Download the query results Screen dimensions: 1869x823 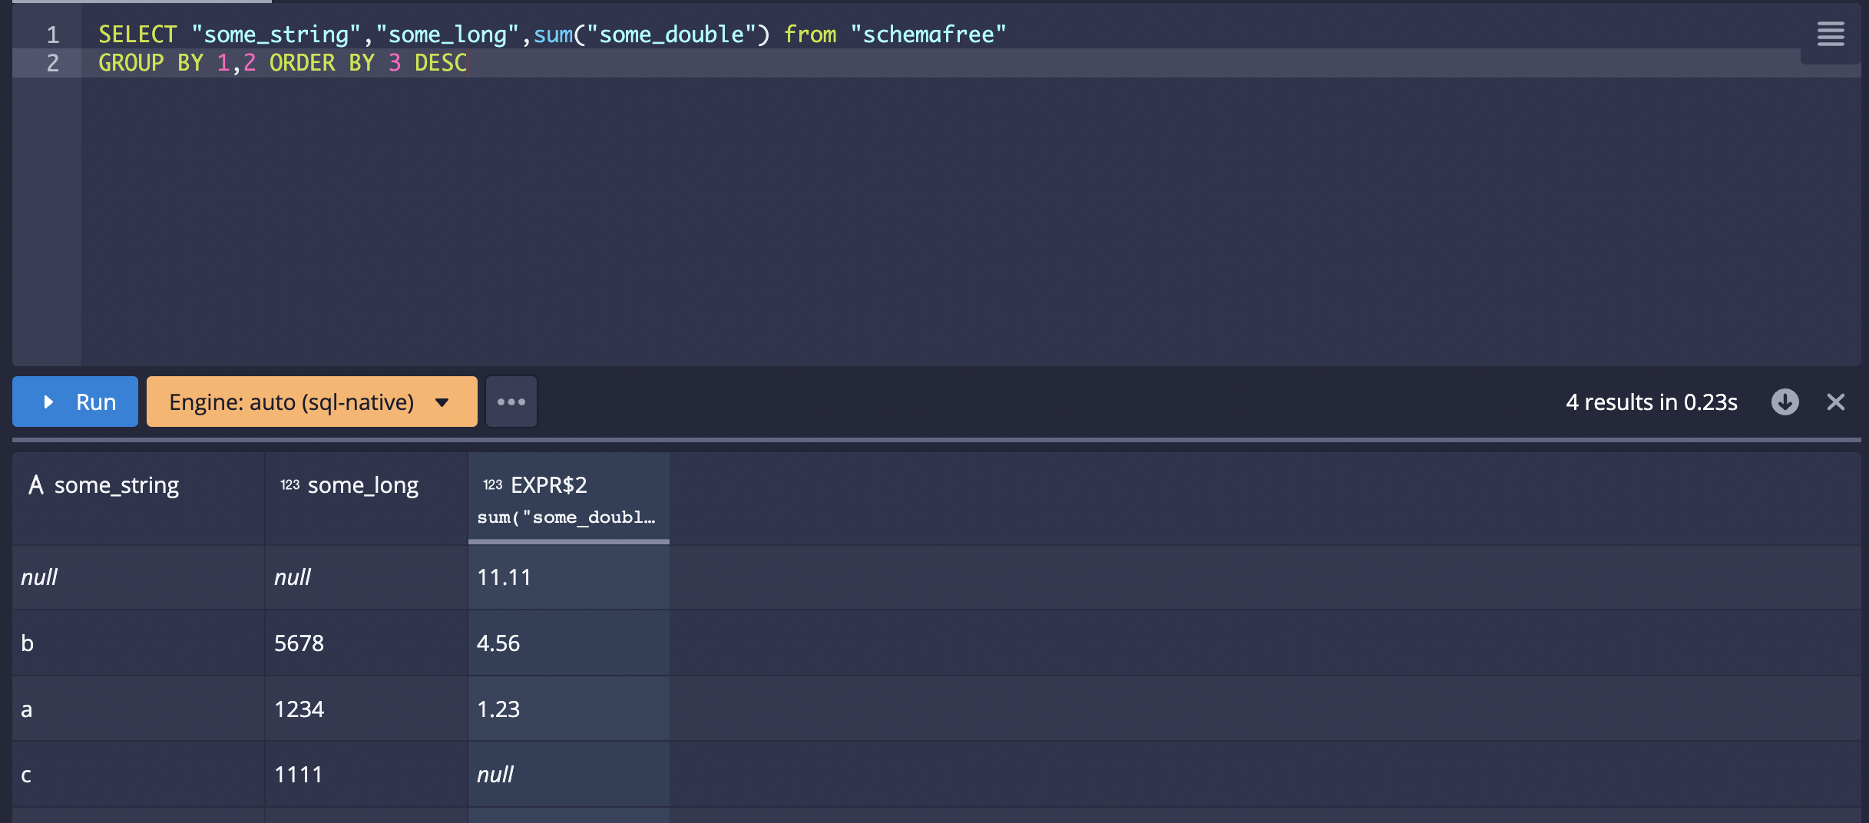click(x=1785, y=402)
